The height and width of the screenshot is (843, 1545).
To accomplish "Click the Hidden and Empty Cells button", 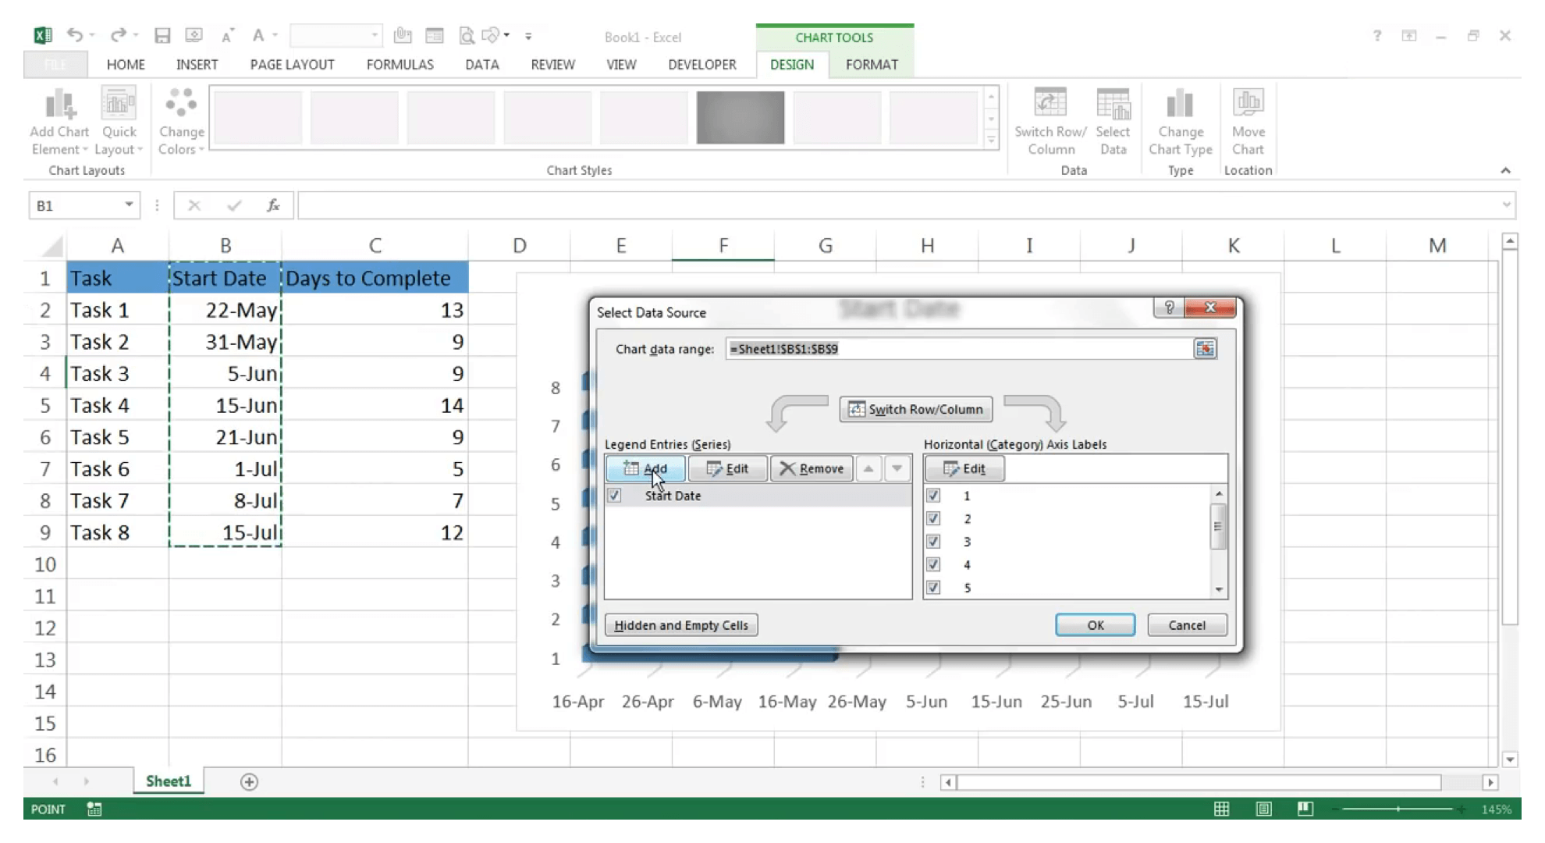I will (680, 625).
